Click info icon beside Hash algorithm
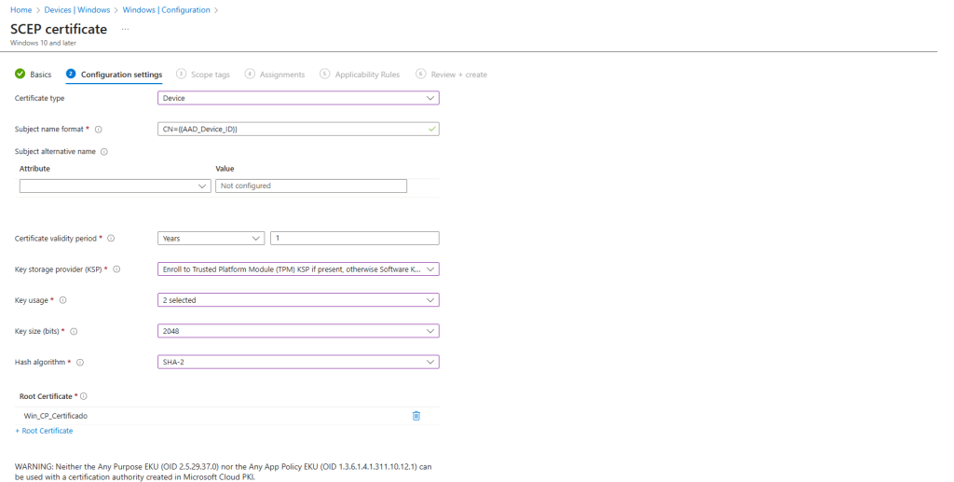Screen dimensions: 954x482 80,362
